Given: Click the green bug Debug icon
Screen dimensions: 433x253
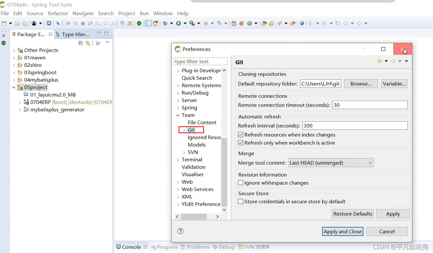Looking at the screenshot, I should [x=165, y=23].
